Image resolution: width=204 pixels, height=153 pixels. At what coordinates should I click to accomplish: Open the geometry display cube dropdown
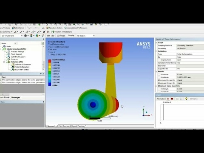[x=26, y=36]
